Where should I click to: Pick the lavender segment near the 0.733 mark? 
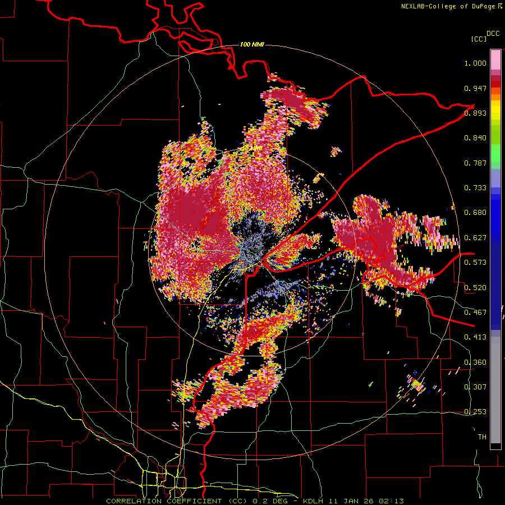tap(495, 178)
